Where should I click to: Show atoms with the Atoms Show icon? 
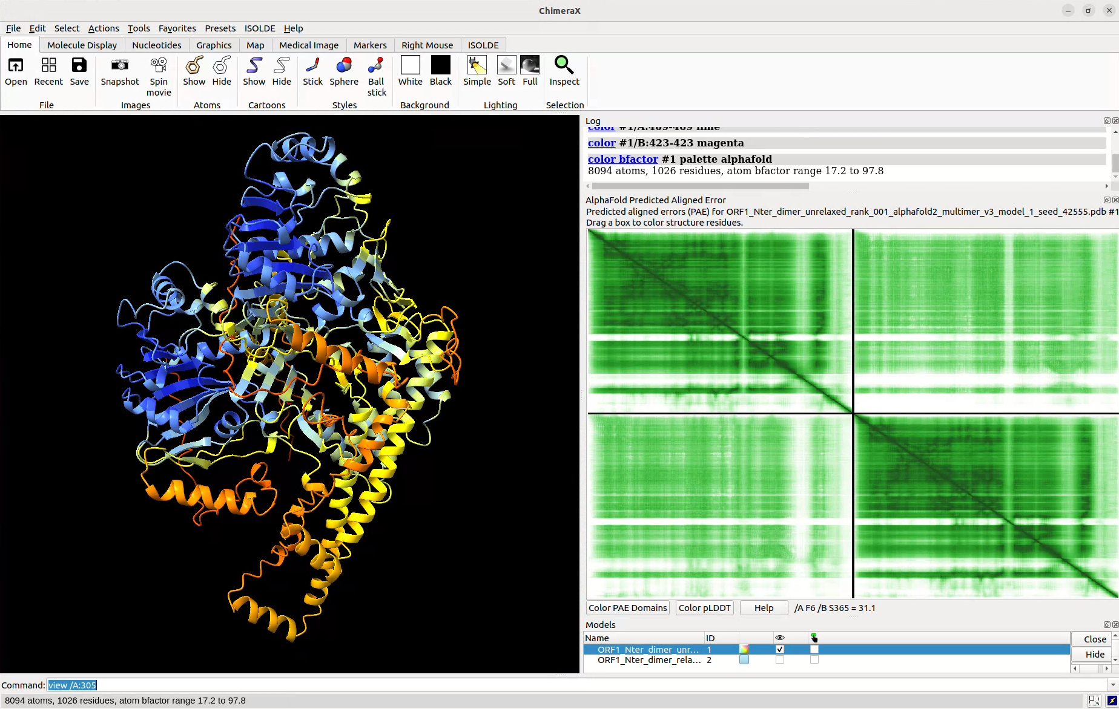click(x=194, y=65)
